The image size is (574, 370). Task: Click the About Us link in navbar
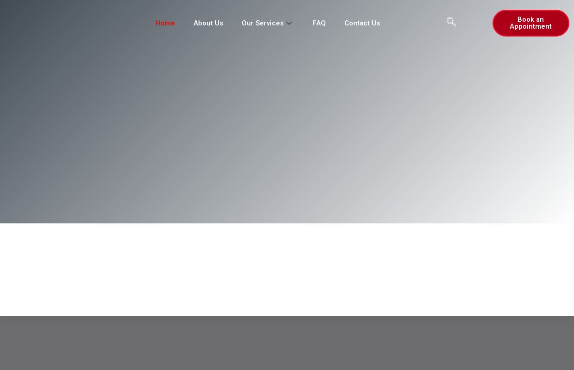(x=208, y=23)
